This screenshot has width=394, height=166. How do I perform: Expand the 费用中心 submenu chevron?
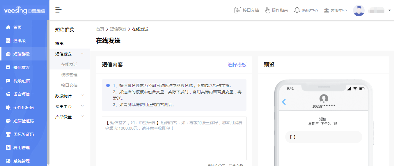(x=82, y=106)
